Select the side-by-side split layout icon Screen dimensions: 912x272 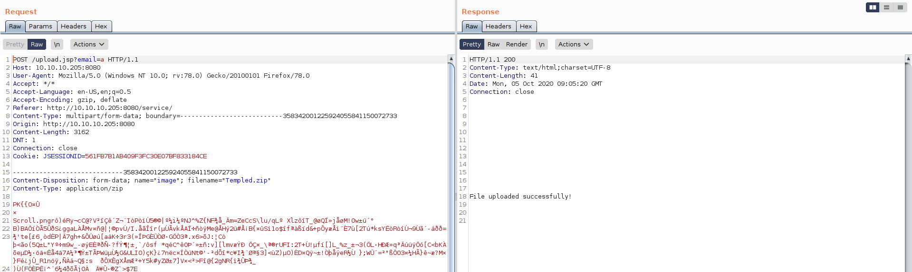click(x=873, y=8)
